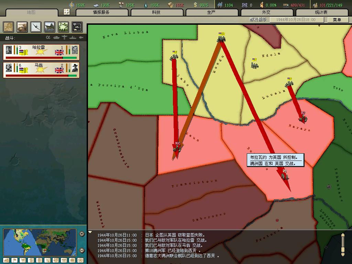Click the dissent flame icon
Screen dimensions: 352x264
[262, 5]
